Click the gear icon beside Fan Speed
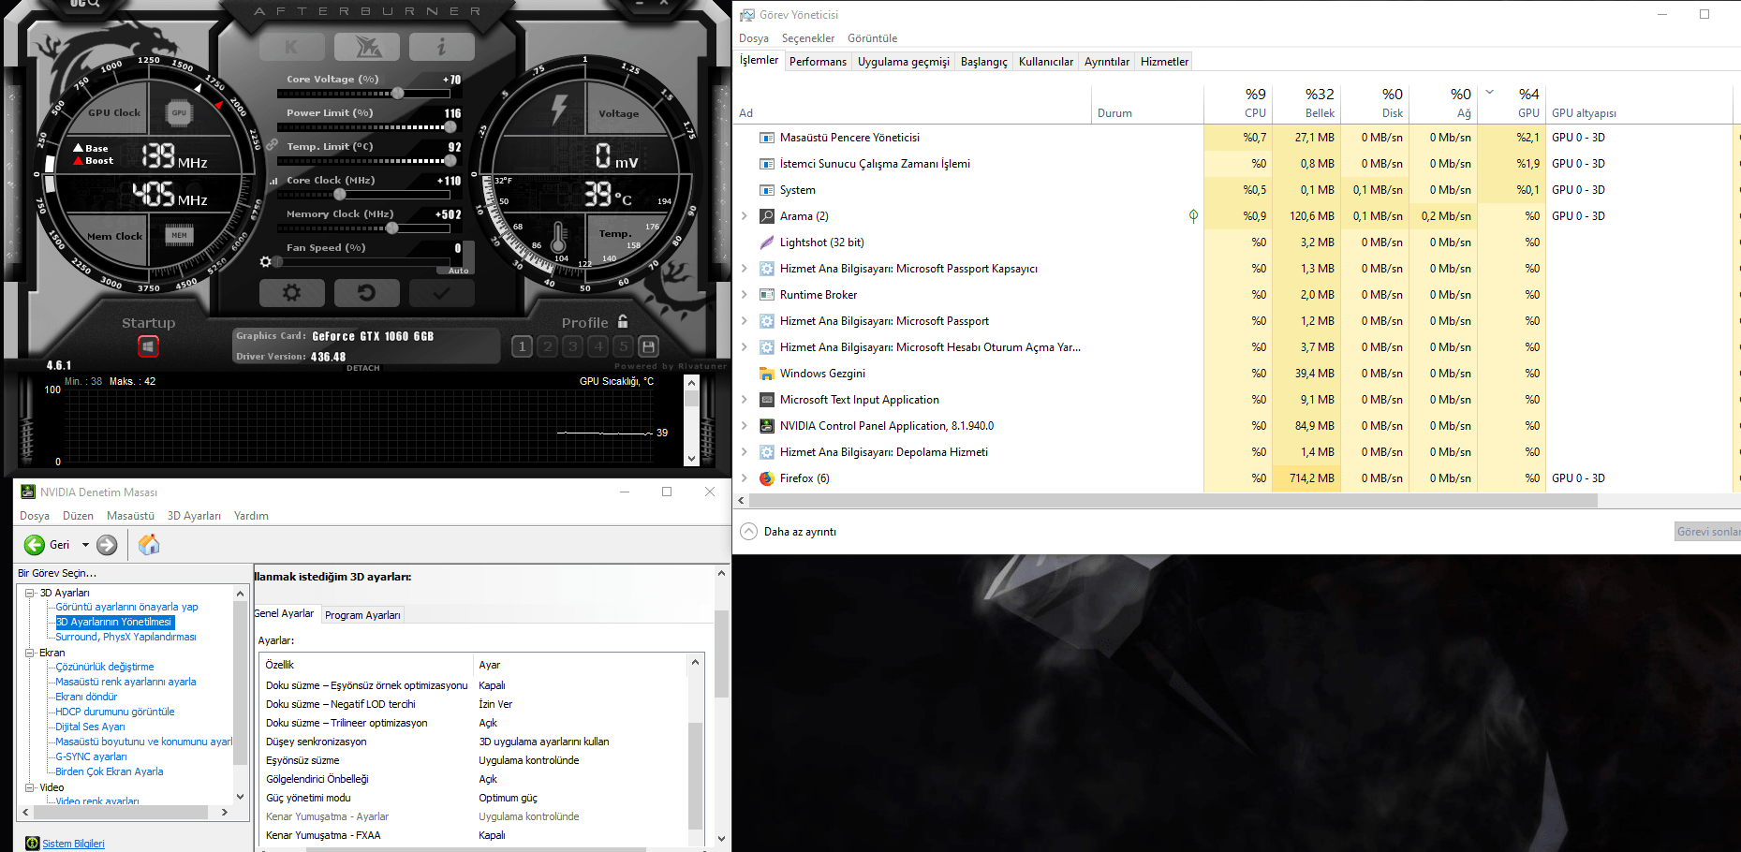1741x852 pixels. [x=266, y=262]
